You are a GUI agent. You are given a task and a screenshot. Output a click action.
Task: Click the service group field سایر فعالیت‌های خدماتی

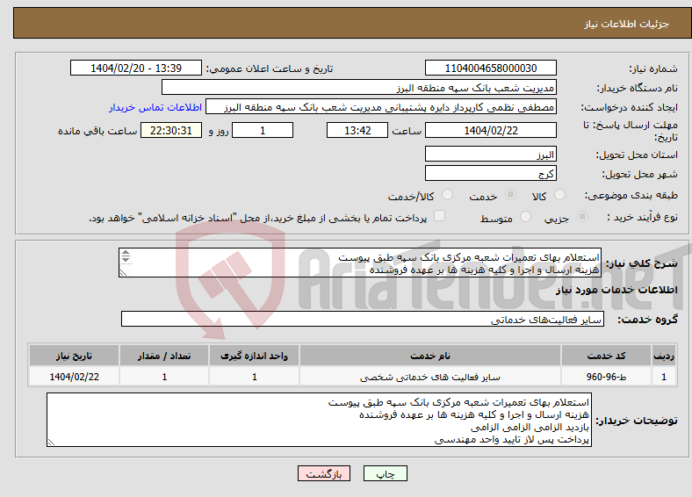363,319
